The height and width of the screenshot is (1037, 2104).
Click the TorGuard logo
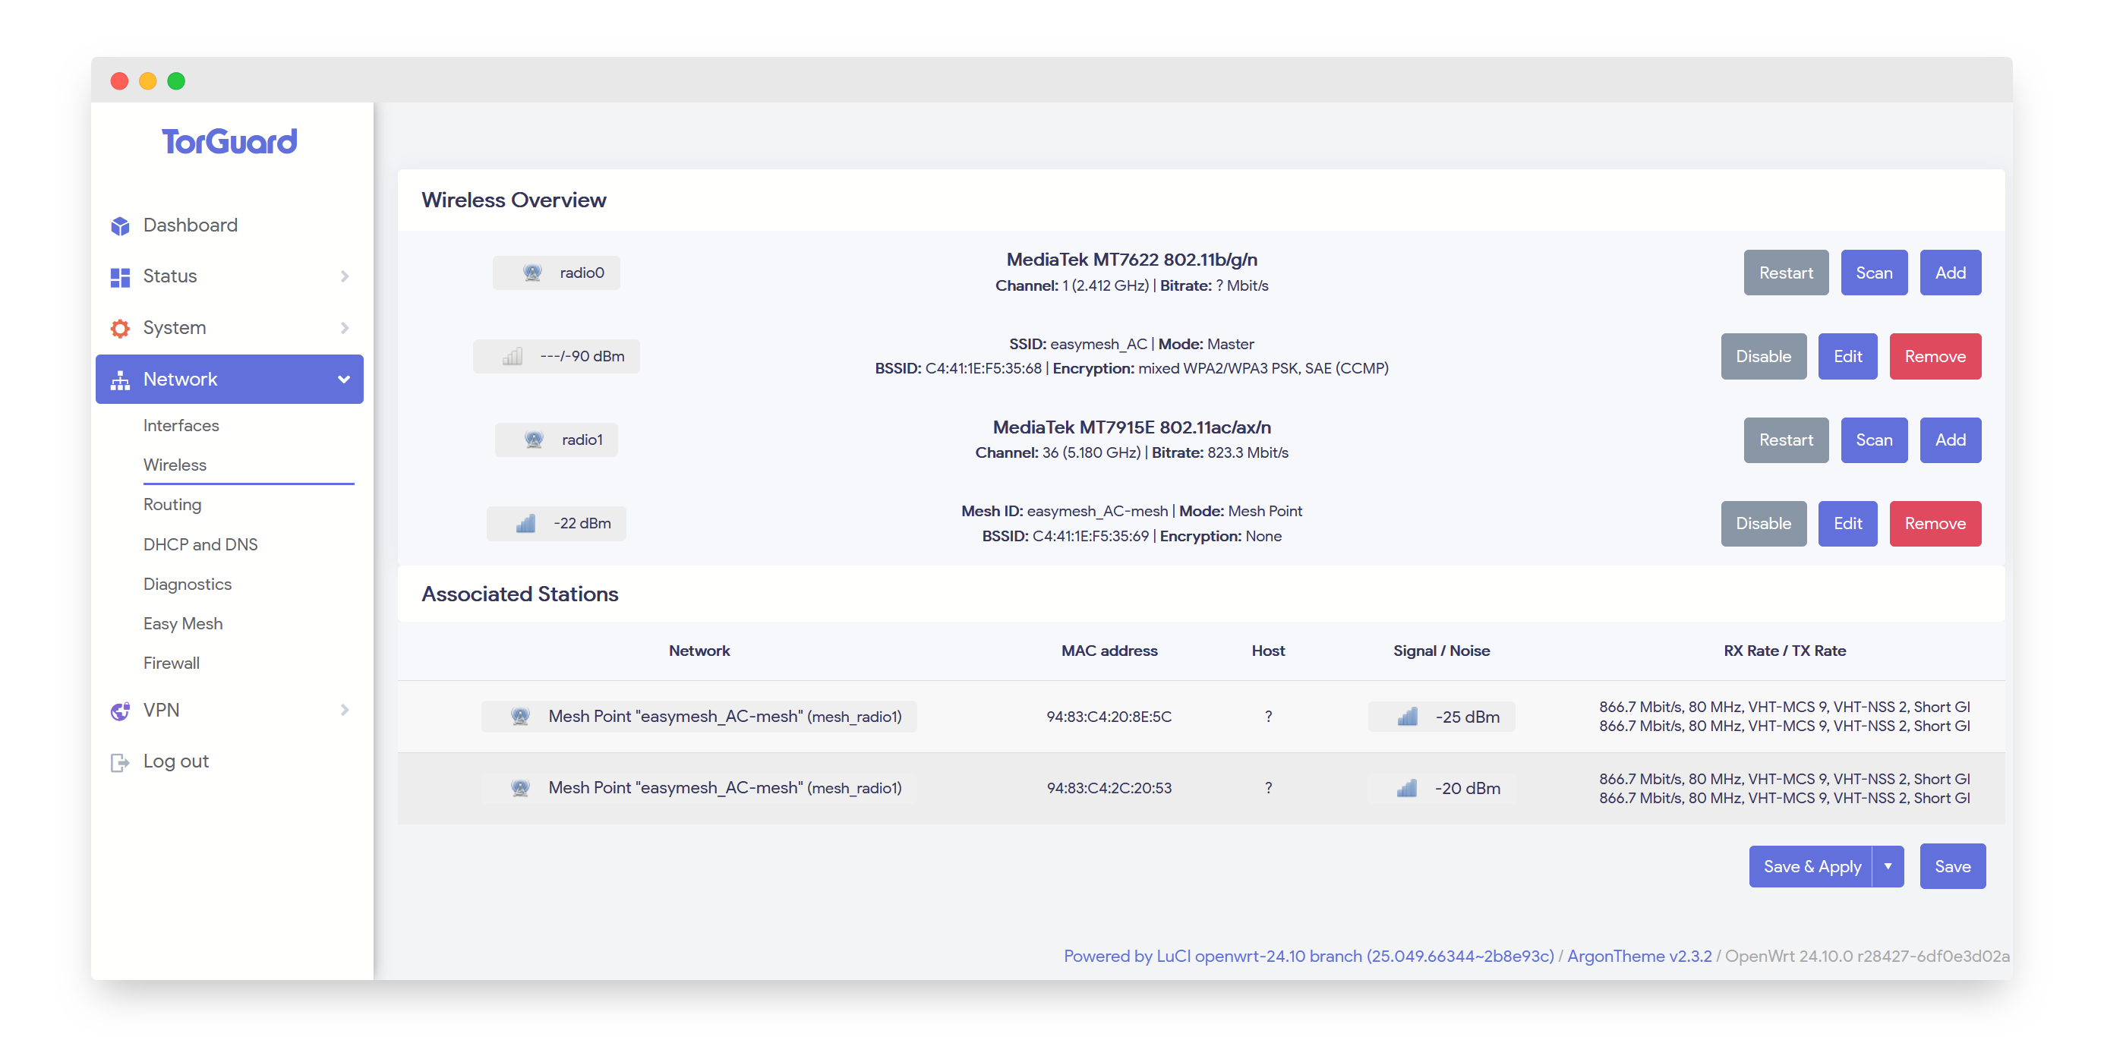(x=229, y=141)
